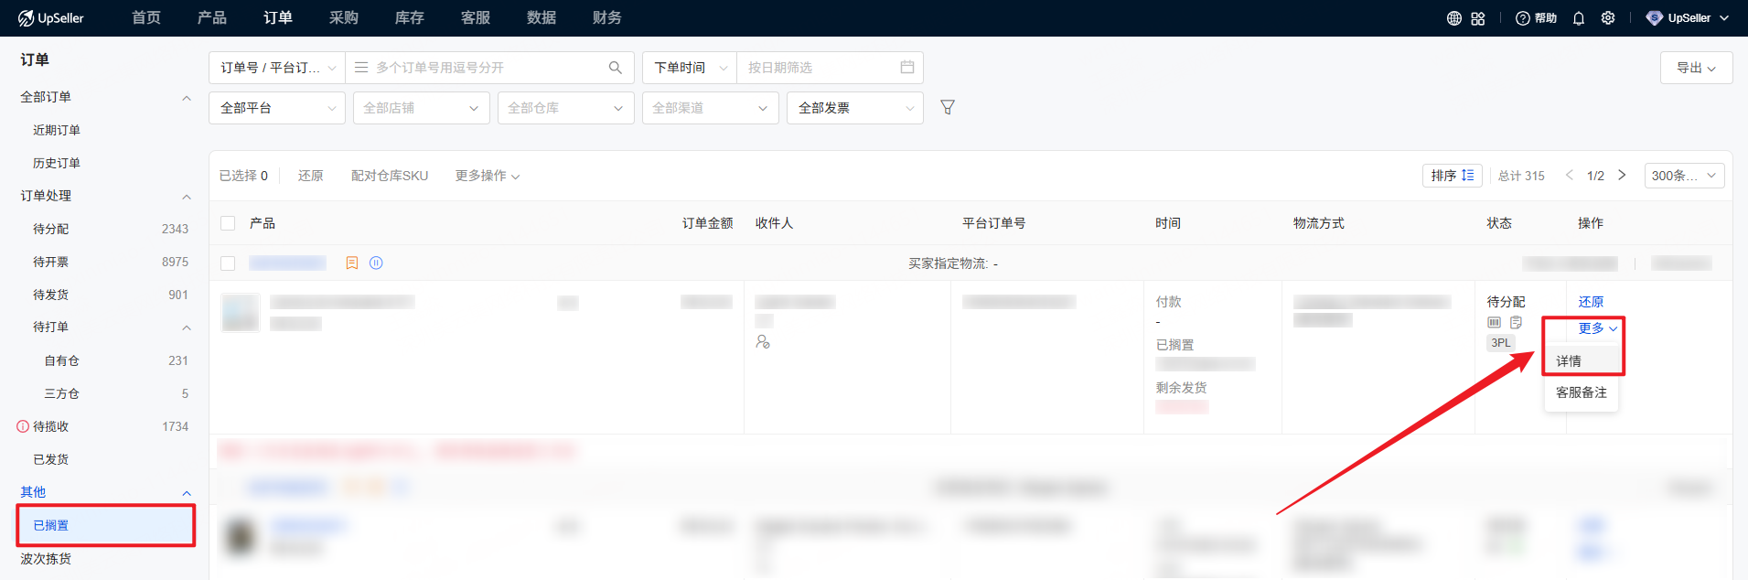Click the 排序 sort button
Viewport: 1748px width, 580px height.
tap(1452, 176)
